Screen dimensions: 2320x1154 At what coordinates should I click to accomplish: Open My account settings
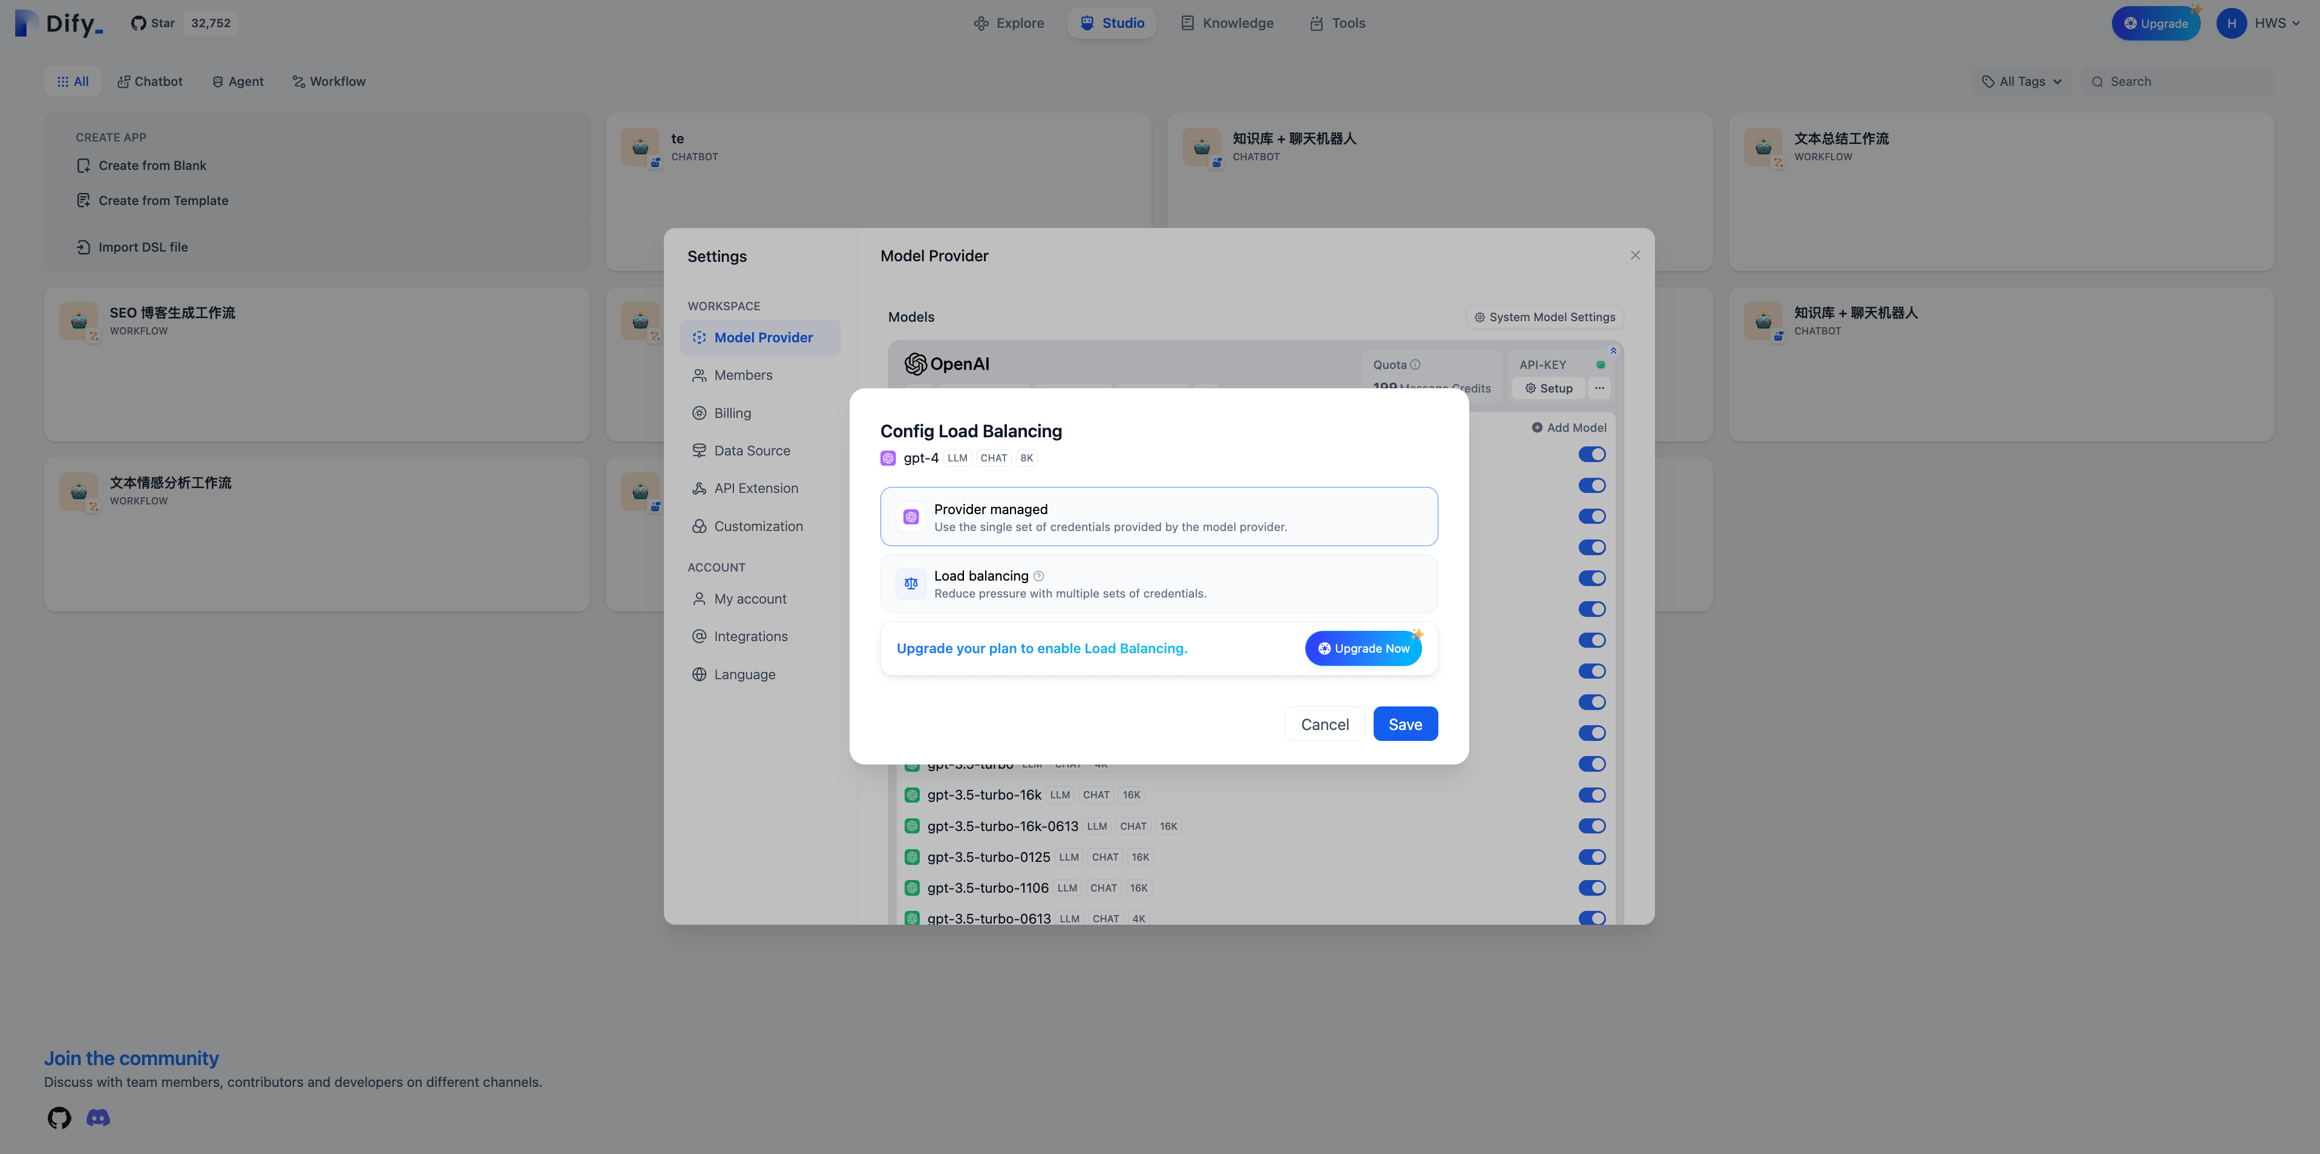pyautogui.click(x=760, y=599)
